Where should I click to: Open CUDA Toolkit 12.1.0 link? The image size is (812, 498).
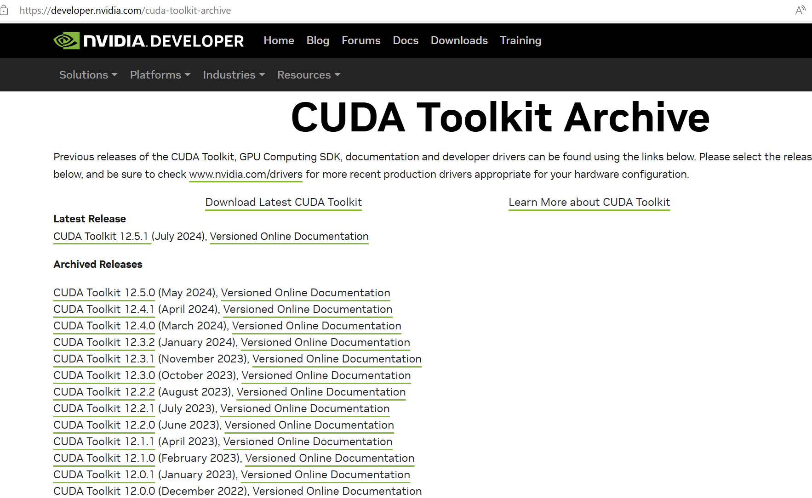104,458
